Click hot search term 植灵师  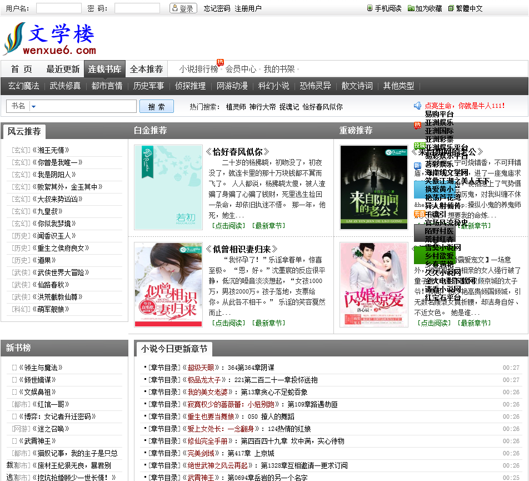(236, 107)
